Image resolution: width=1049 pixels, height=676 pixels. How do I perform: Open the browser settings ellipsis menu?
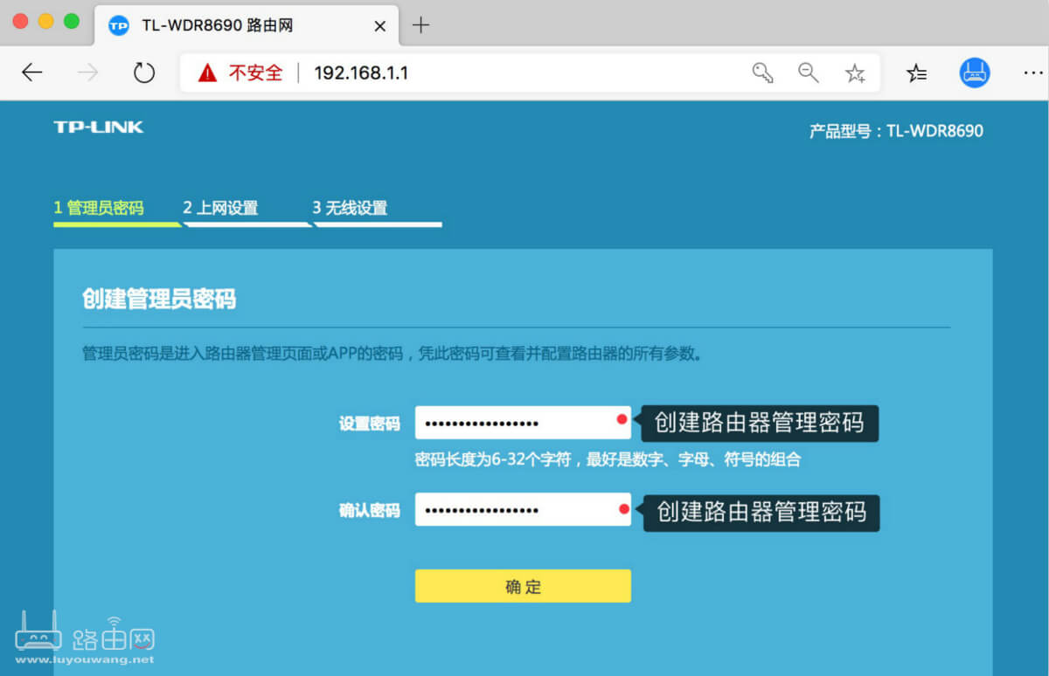[x=1033, y=72]
